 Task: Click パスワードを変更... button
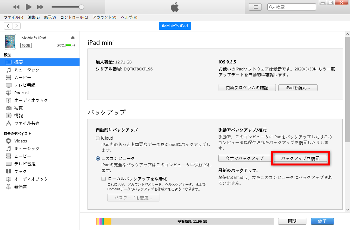click(133, 198)
